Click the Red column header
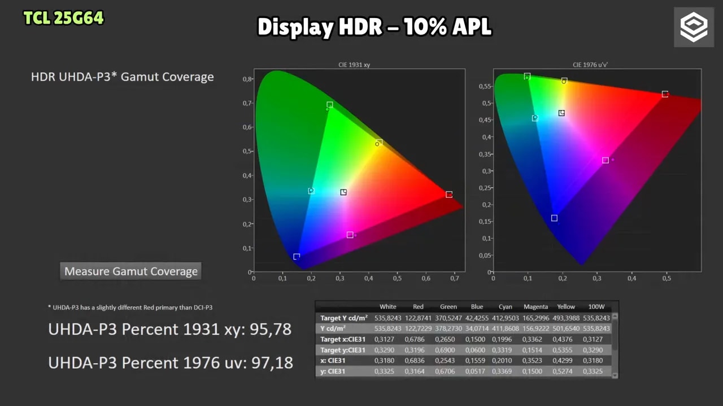723x406 pixels. pyautogui.click(x=418, y=307)
